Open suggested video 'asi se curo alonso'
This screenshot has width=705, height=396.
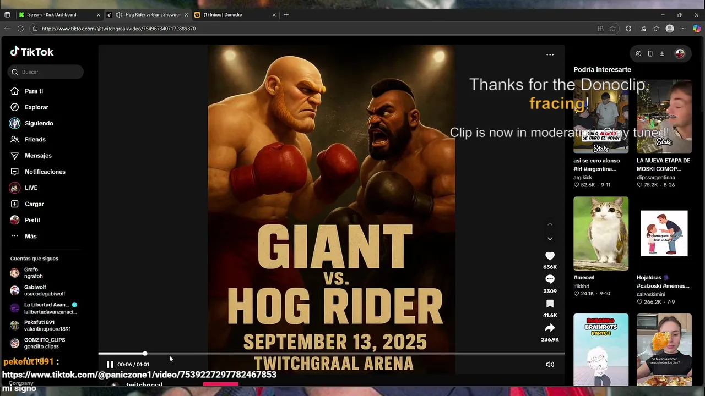[x=601, y=117]
